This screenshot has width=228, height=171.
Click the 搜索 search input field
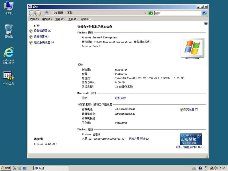click(178, 13)
